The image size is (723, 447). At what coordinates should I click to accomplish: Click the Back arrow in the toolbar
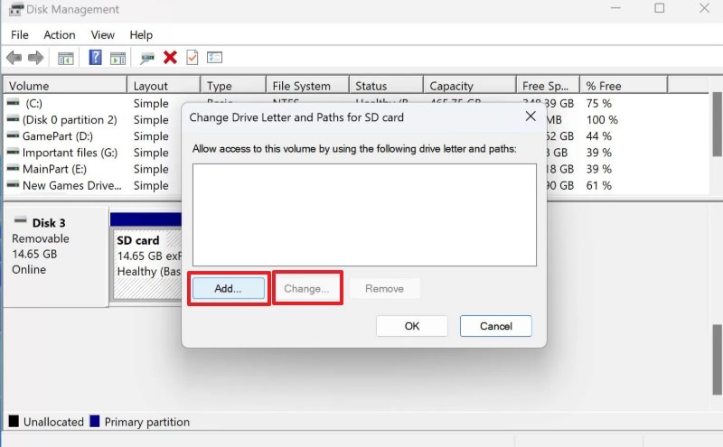(14, 58)
